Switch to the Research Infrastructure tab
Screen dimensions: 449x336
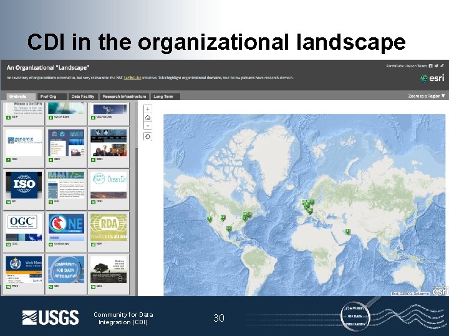coord(124,96)
